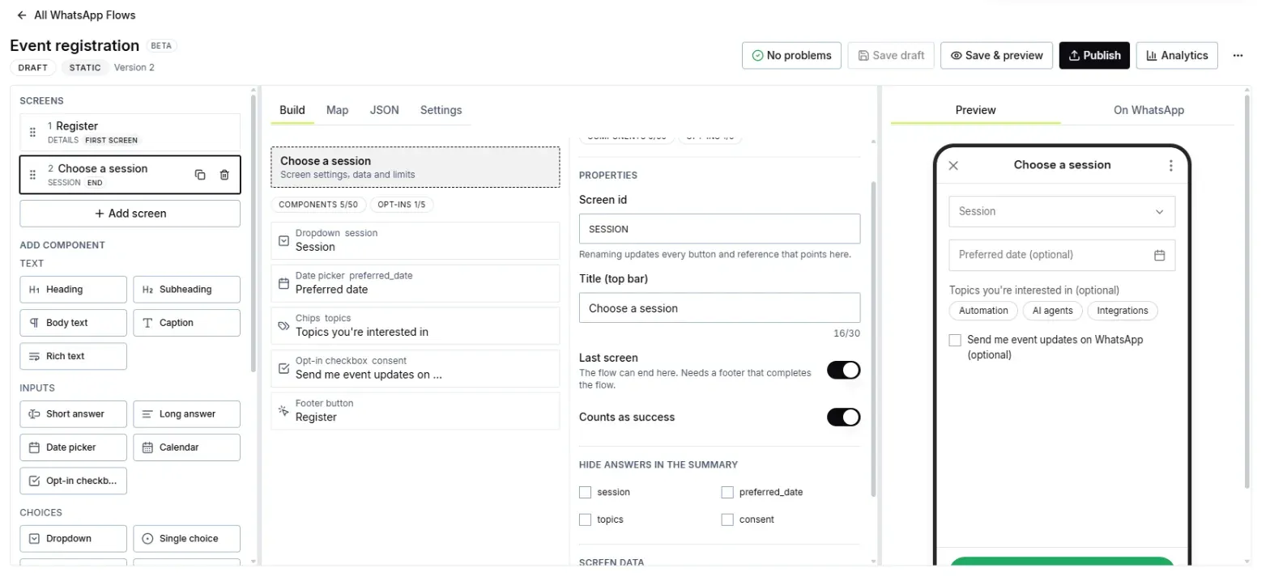Add a Body text component
1270x585 pixels.
point(73,323)
